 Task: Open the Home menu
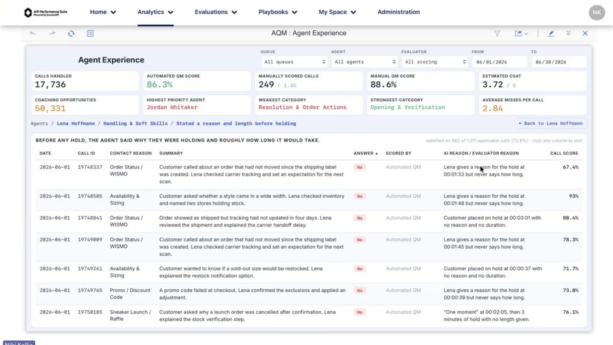pos(103,12)
